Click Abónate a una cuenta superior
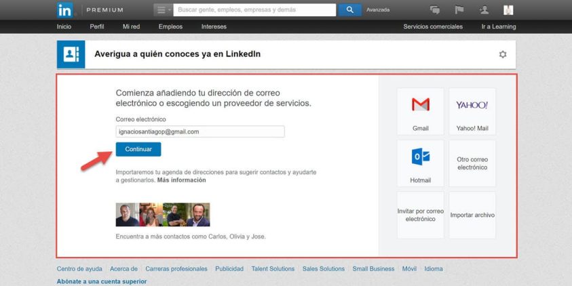This screenshot has height=286, width=572. pyautogui.click(x=102, y=282)
